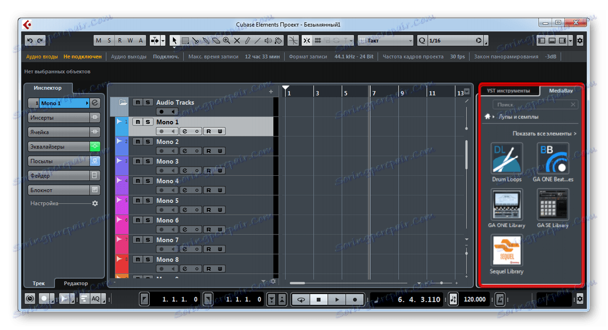Click the Redo arrow in the toolbar
This screenshot has height=330, width=608.
coord(40,40)
